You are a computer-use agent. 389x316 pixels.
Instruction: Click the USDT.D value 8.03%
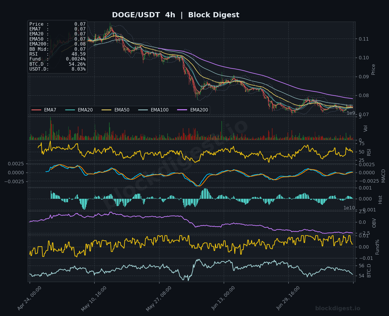tap(78, 69)
